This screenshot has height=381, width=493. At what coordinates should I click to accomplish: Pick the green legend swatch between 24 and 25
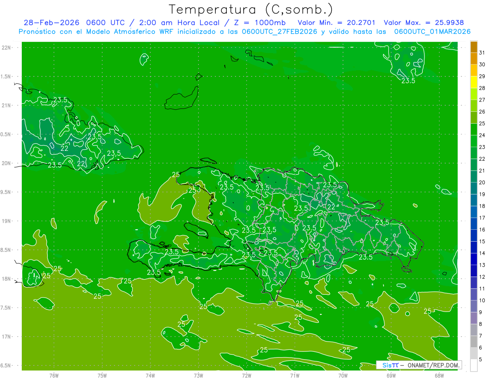[474, 129]
